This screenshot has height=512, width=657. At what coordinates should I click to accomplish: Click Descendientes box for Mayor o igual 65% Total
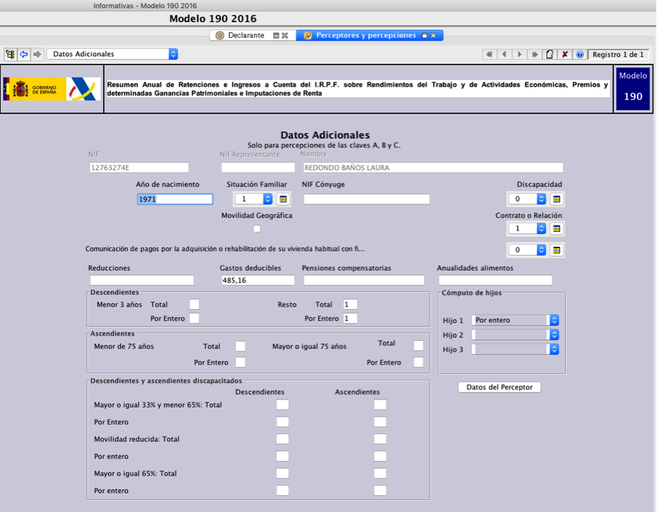tap(283, 473)
